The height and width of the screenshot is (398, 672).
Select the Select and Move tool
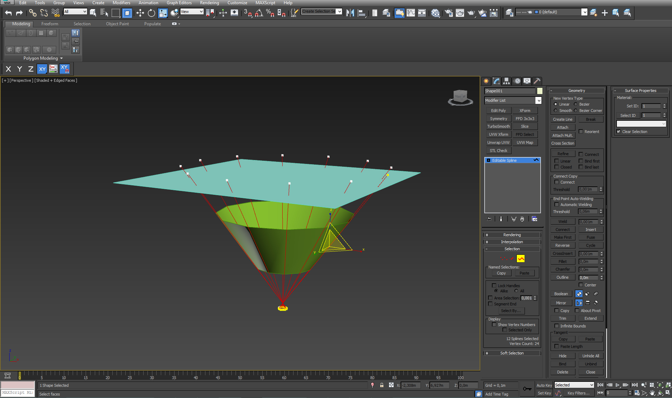[140, 13]
